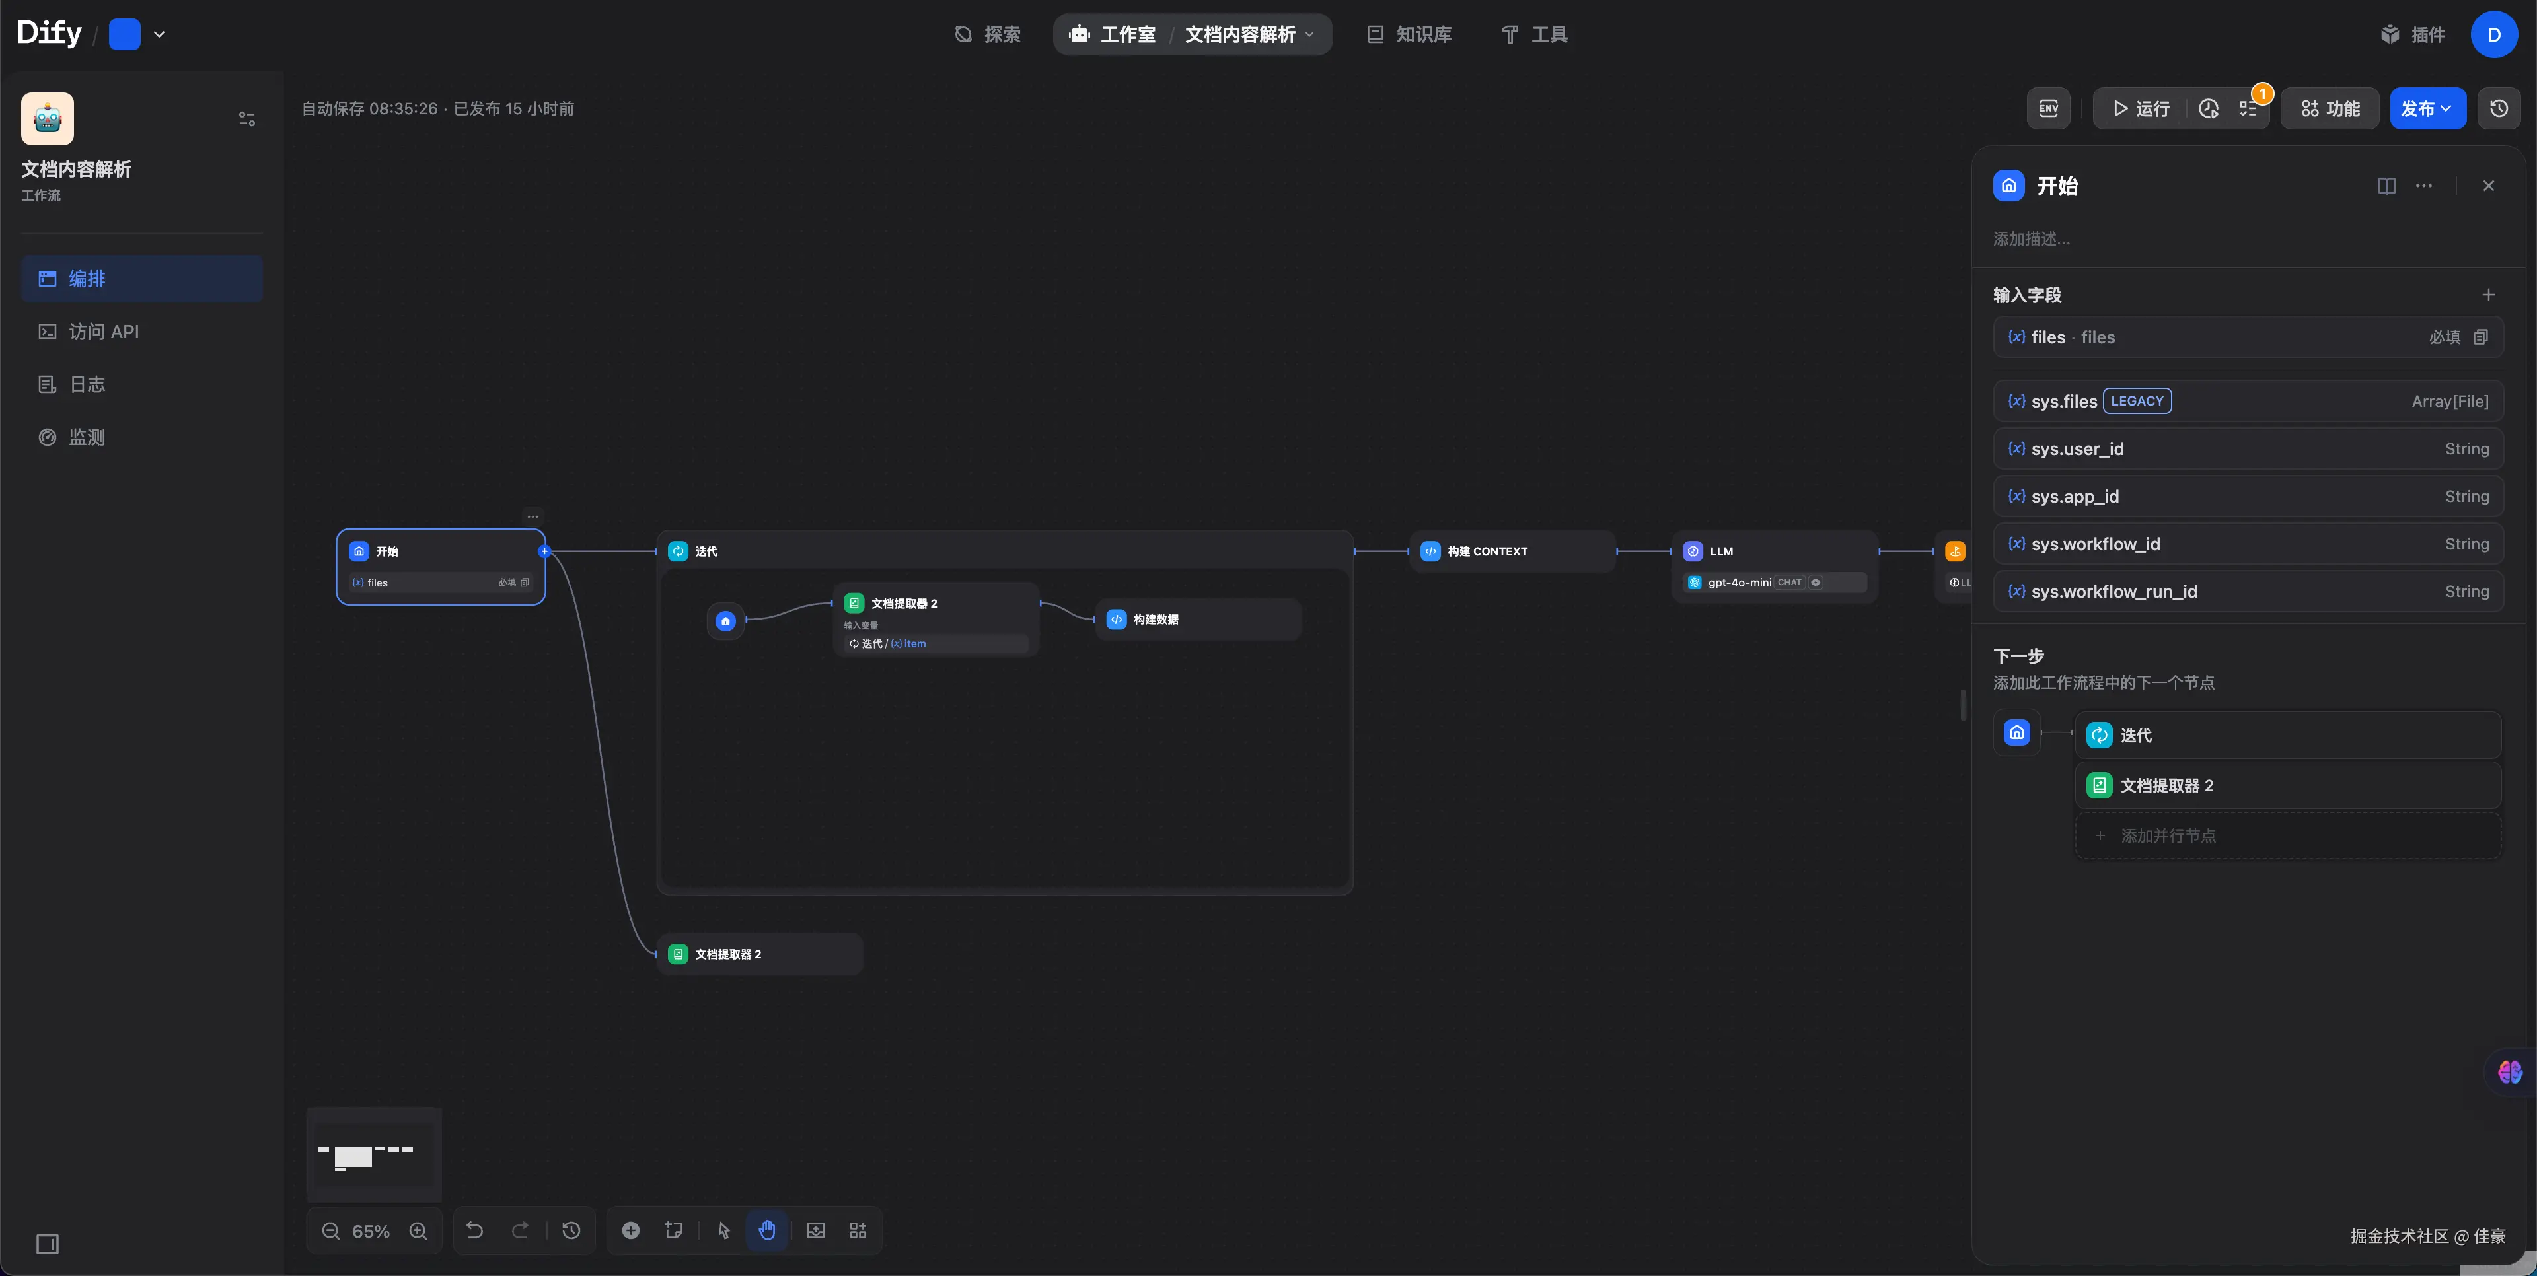Open the 知识库 knowledge tab

click(x=1409, y=34)
